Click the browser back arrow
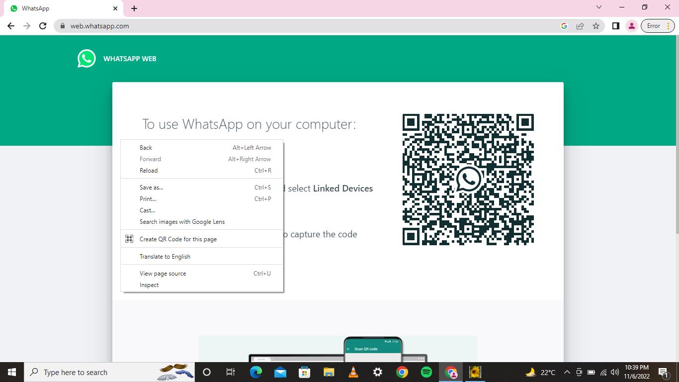Viewport: 679px width, 382px height. [x=11, y=26]
